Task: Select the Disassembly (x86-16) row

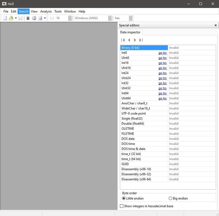Action: (x=168, y=169)
